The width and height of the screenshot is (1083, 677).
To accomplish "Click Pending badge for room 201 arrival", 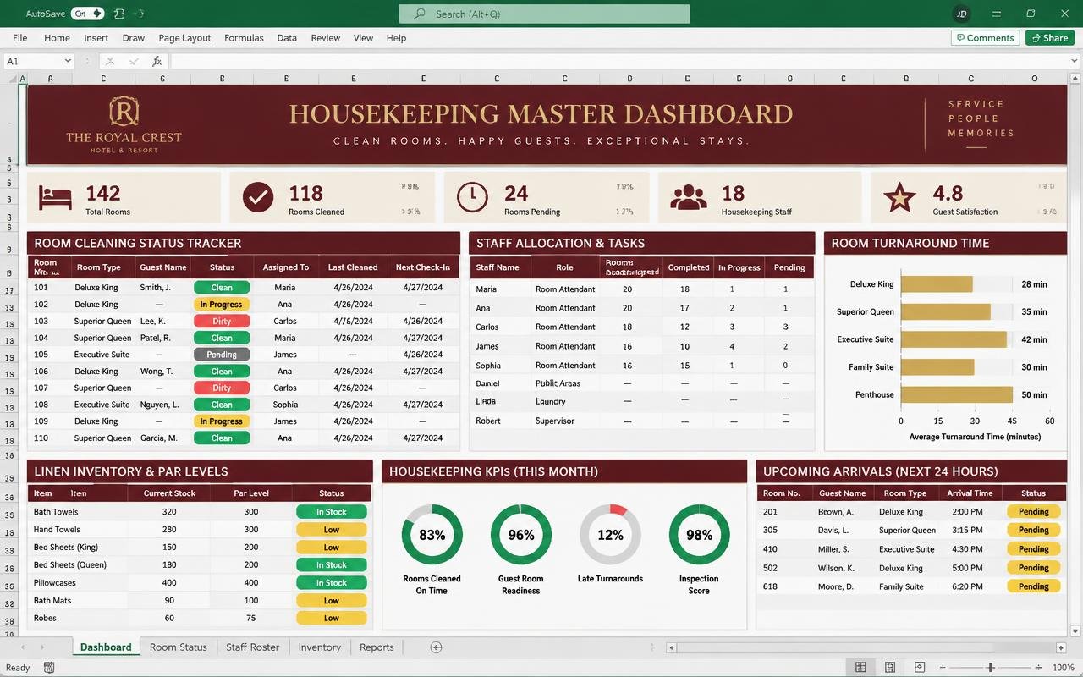I will point(1033,512).
